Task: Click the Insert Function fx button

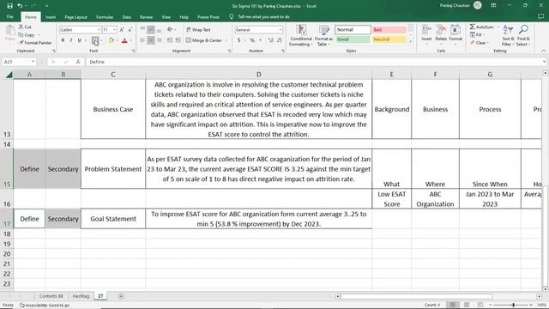Action: coord(78,62)
